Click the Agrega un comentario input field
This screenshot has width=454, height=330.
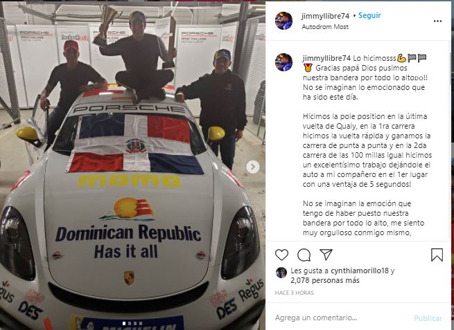[x=342, y=318]
